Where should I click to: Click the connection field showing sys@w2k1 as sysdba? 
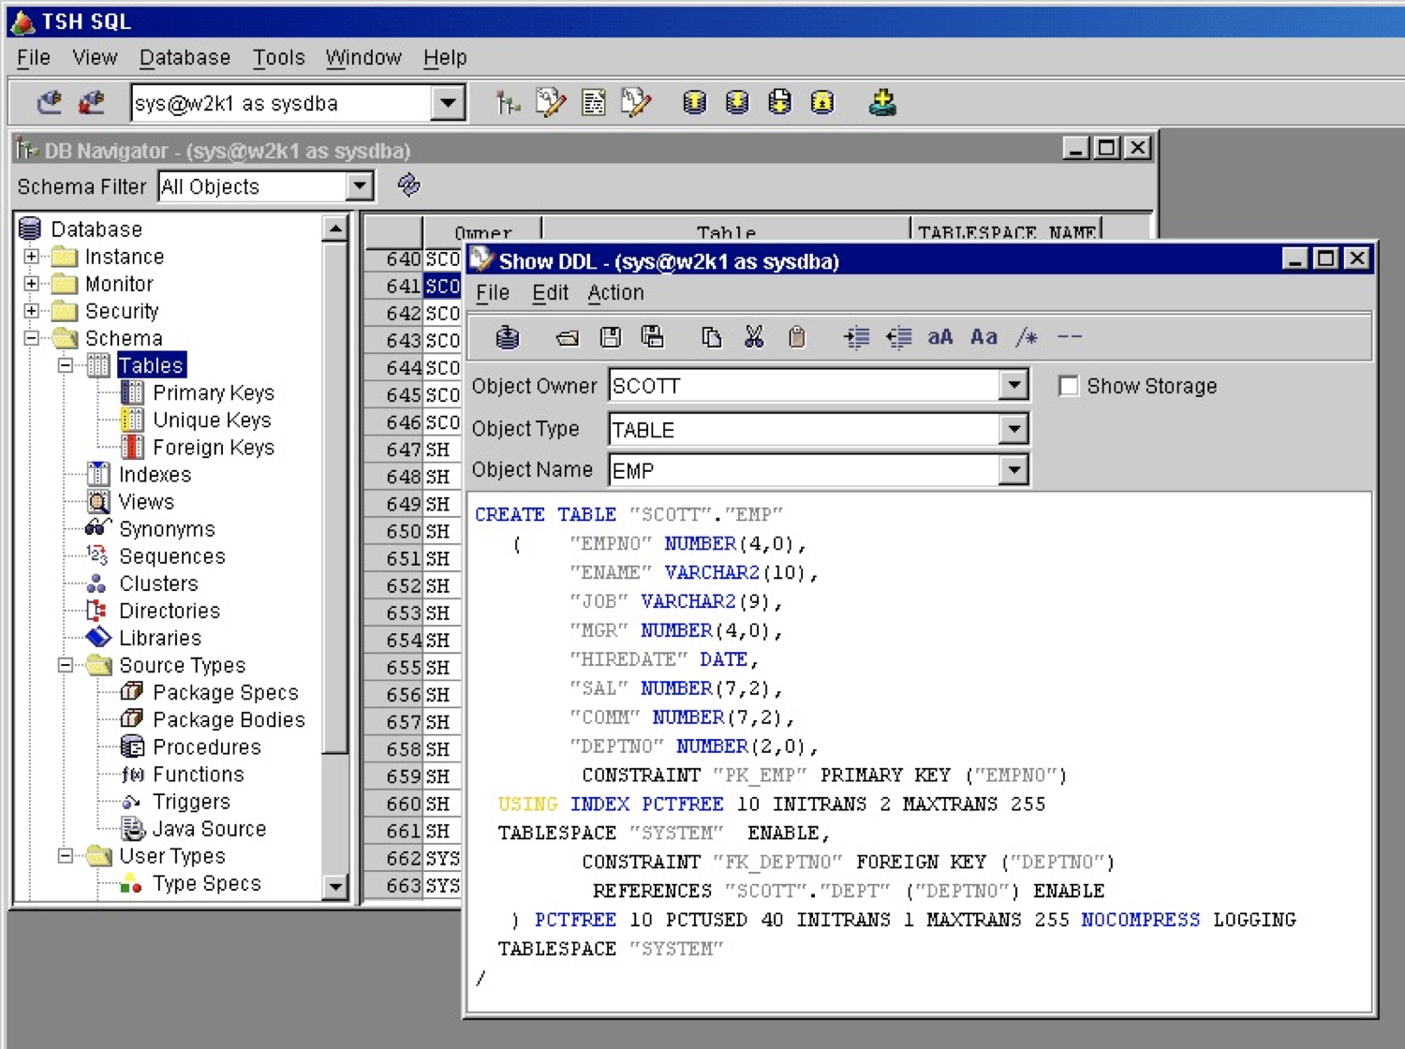pyautogui.click(x=281, y=103)
